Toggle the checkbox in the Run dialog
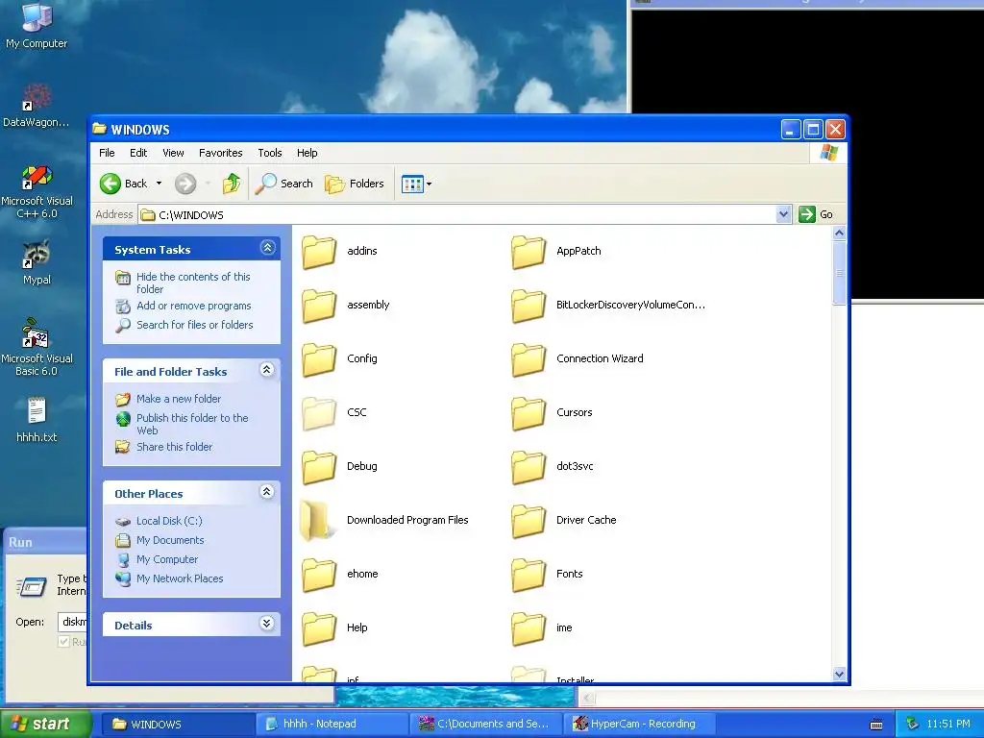Image resolution: width=984 pixels, height=738 pixels. point(63,641)
